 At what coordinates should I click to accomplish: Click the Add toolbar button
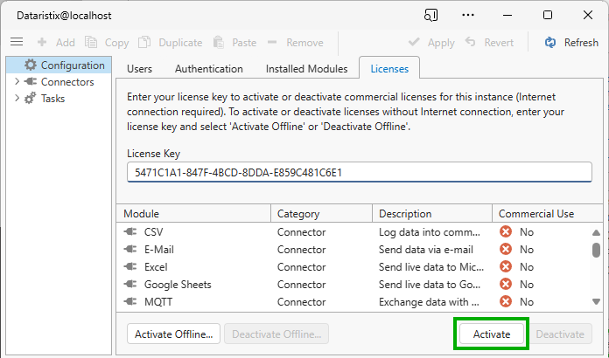pos(56,42)
